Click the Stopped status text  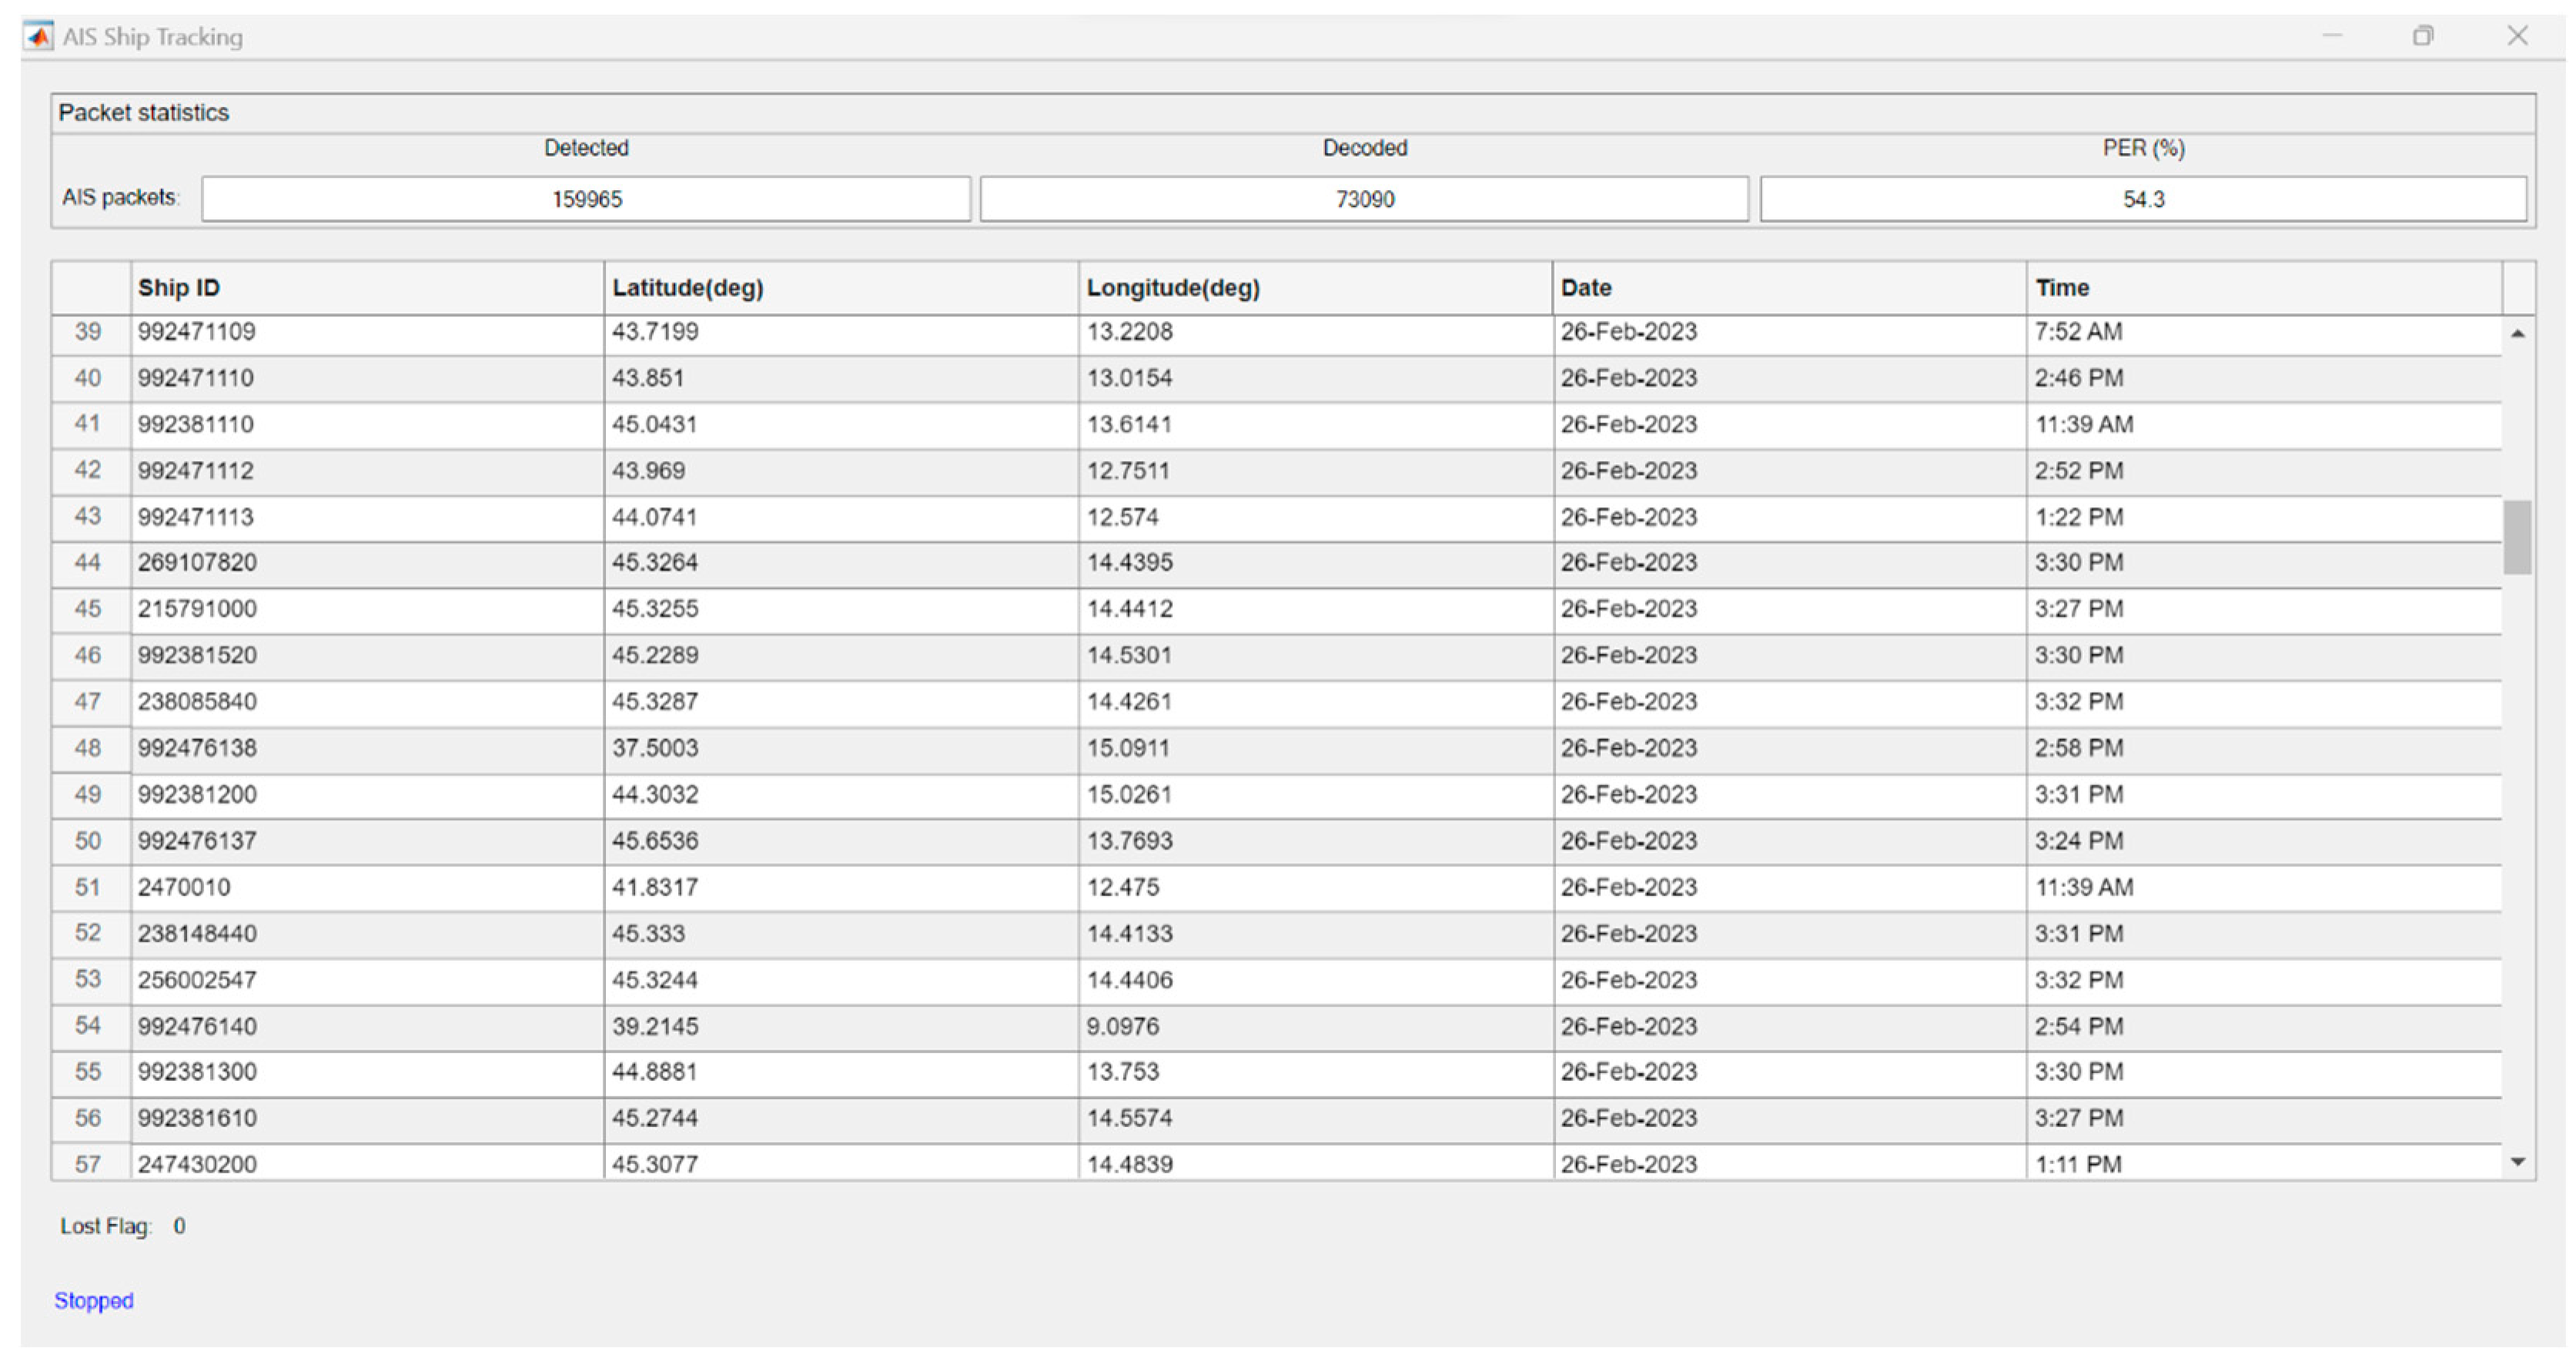tap(94, 1301)
